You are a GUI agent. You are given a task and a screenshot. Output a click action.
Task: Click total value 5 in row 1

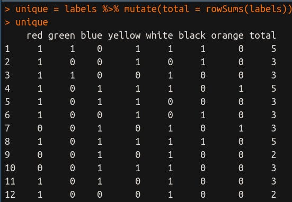pyautogui.click(x=273, y=49)
